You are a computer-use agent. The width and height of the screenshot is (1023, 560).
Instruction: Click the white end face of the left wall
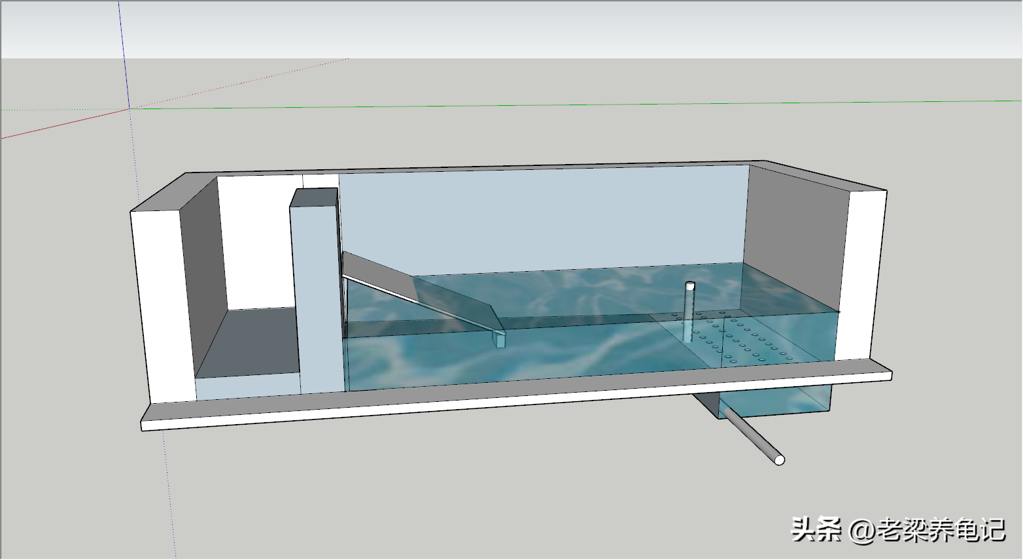162,305
